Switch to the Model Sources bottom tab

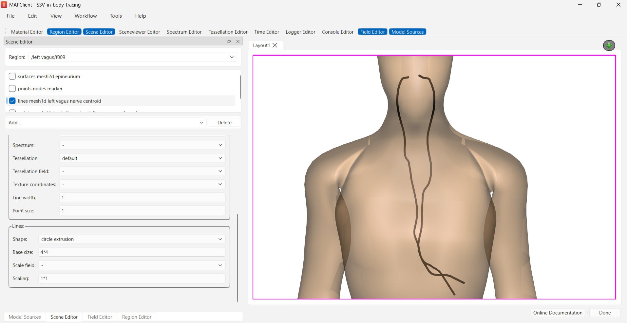point(25,317)
